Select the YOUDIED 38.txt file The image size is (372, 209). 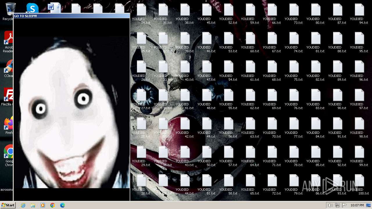coord(185,14)
